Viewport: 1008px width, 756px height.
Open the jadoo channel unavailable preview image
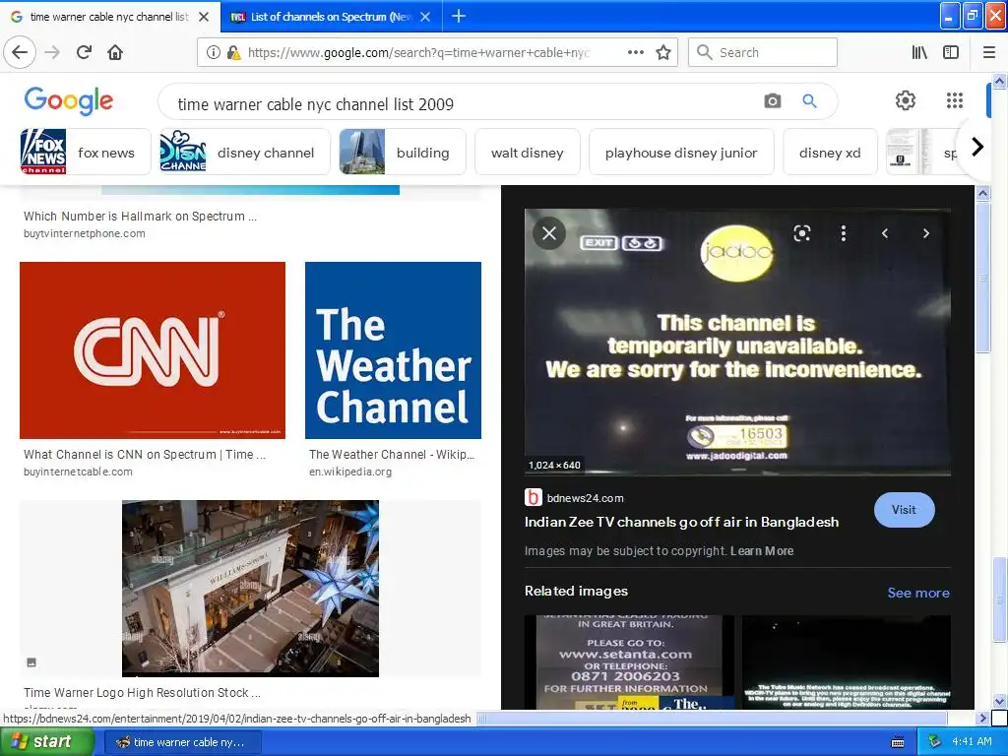(x=737, y=342)
